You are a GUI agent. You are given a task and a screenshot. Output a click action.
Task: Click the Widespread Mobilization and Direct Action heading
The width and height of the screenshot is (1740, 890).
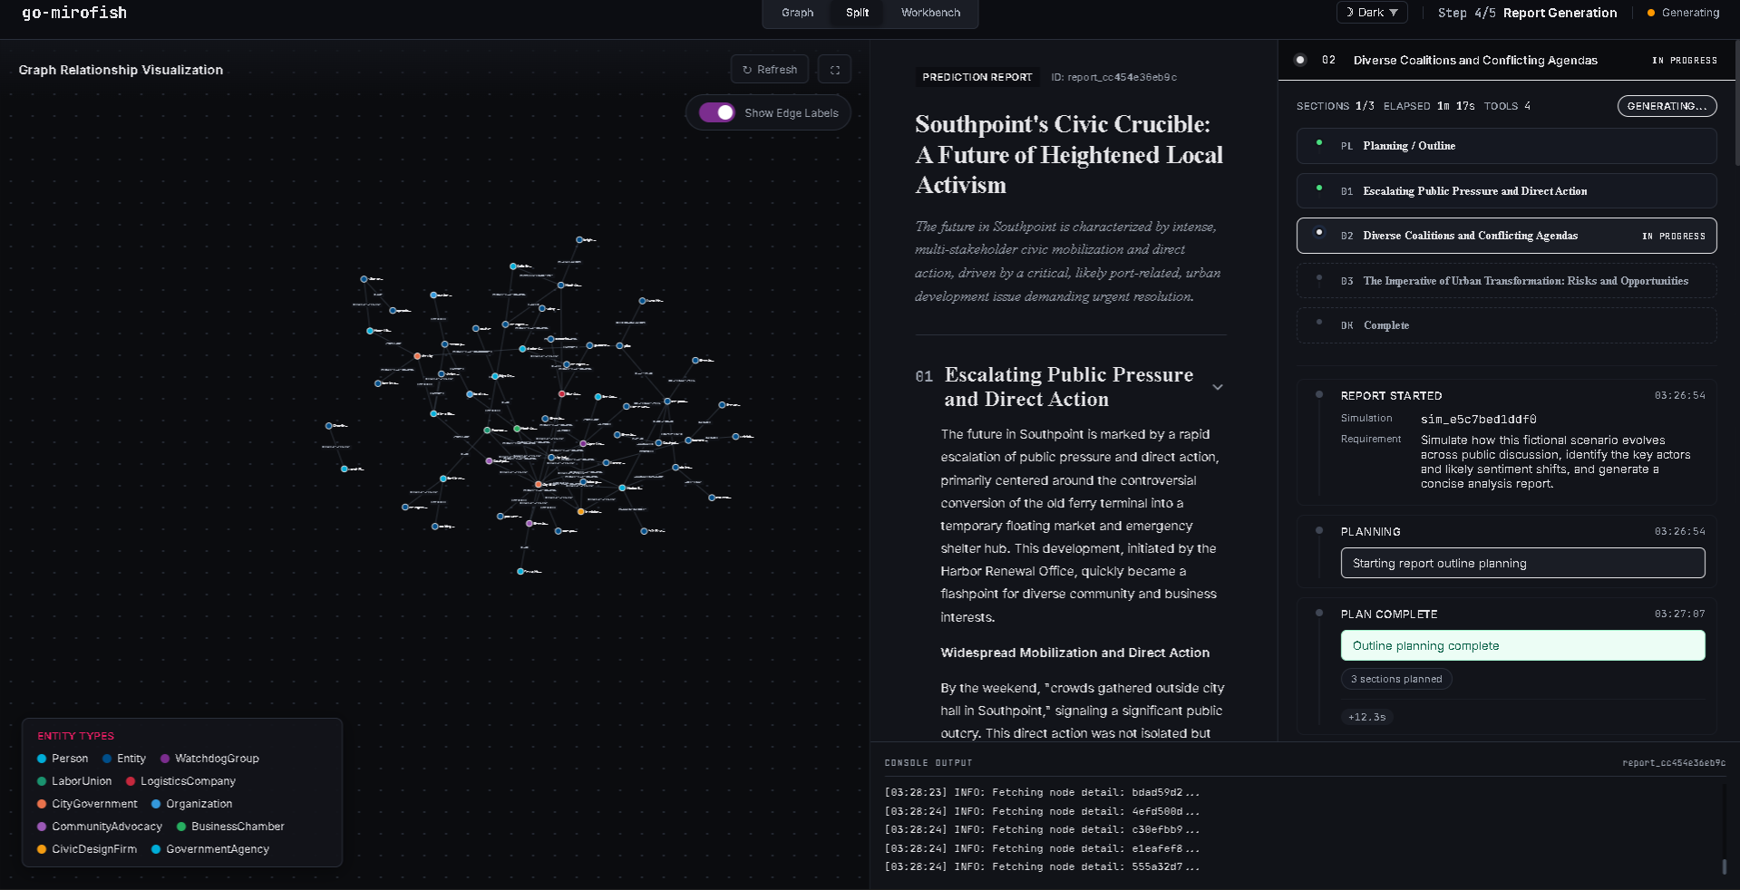(1074, 653)
